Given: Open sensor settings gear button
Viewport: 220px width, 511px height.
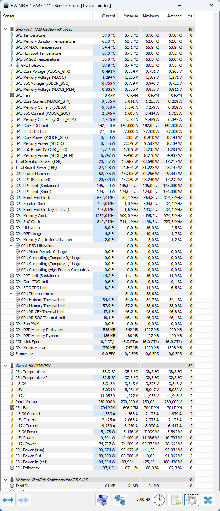Looking at the screenshot, I should tap(192, 500).
